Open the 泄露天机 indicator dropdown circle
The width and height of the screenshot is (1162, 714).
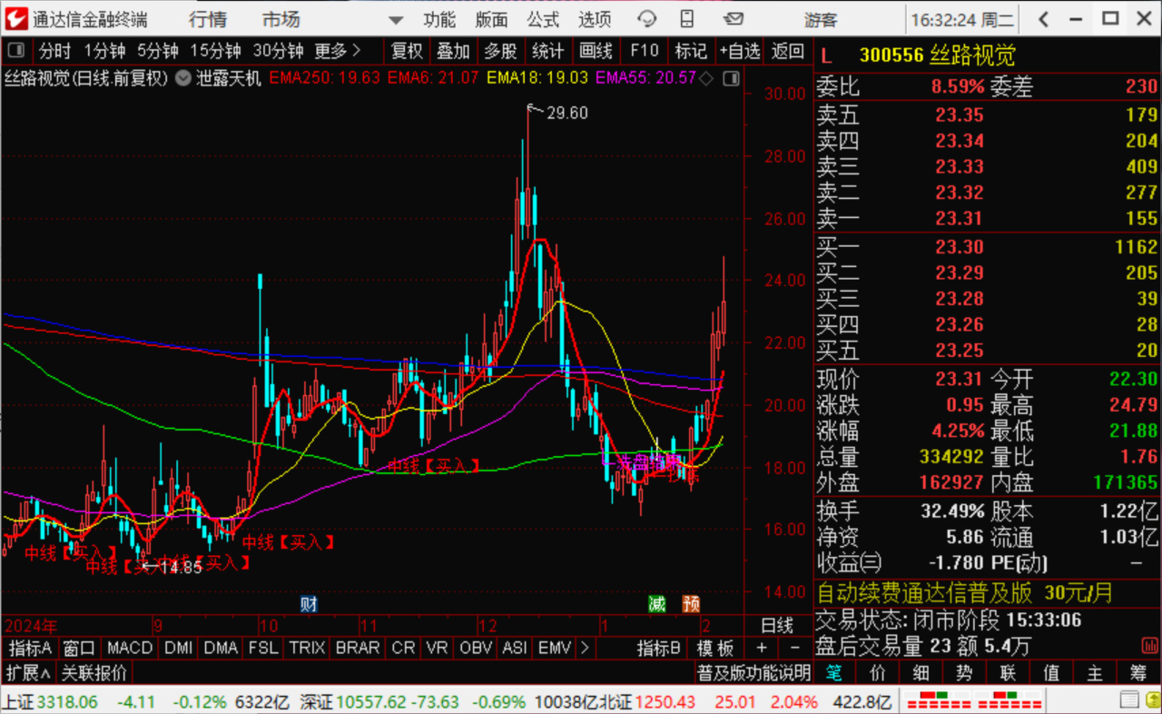pyautogui.click(x=185, y=78)
